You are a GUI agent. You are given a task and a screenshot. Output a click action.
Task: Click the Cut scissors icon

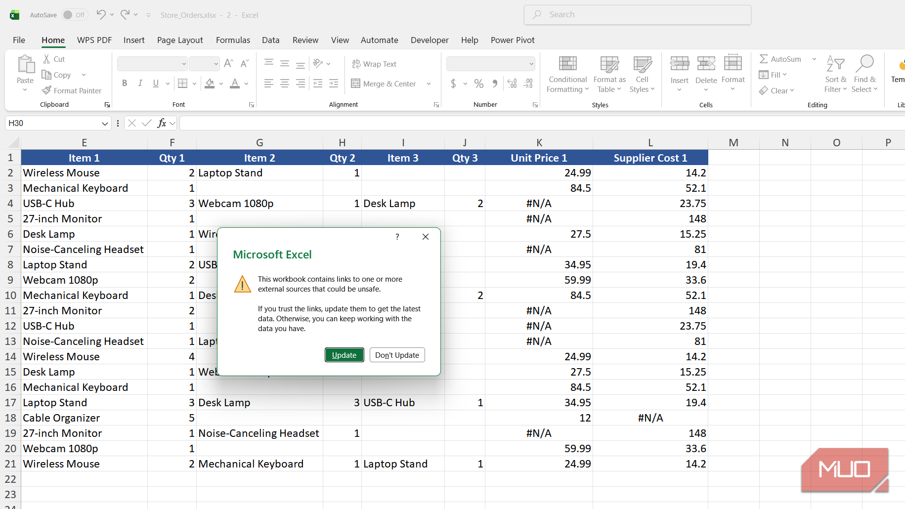[x=46, y=59]
